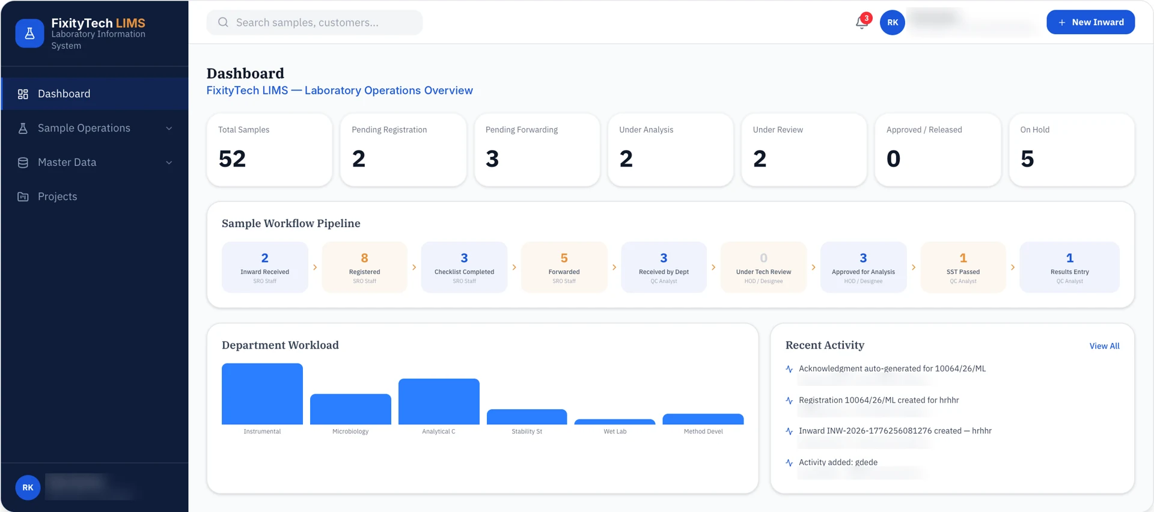The image size is (1154, 512).
Task: Click activity icon beside Registration 10064/26/ML entry
Action: (x=789, y=400)
